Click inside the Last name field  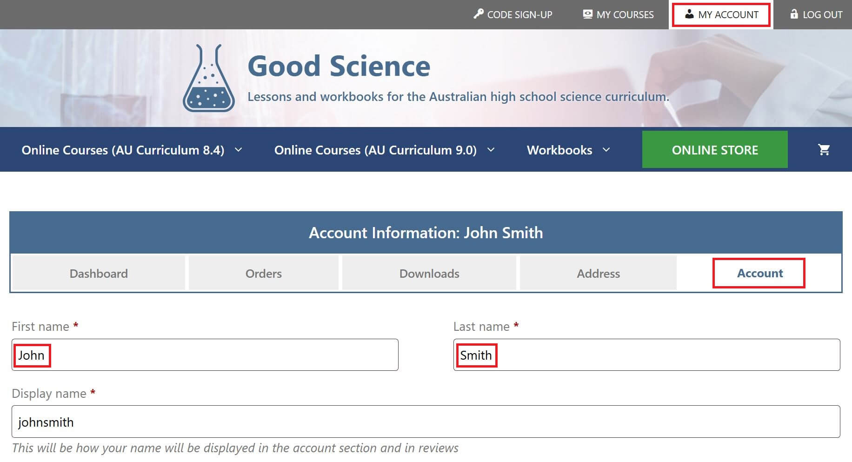tap(646, 355)
